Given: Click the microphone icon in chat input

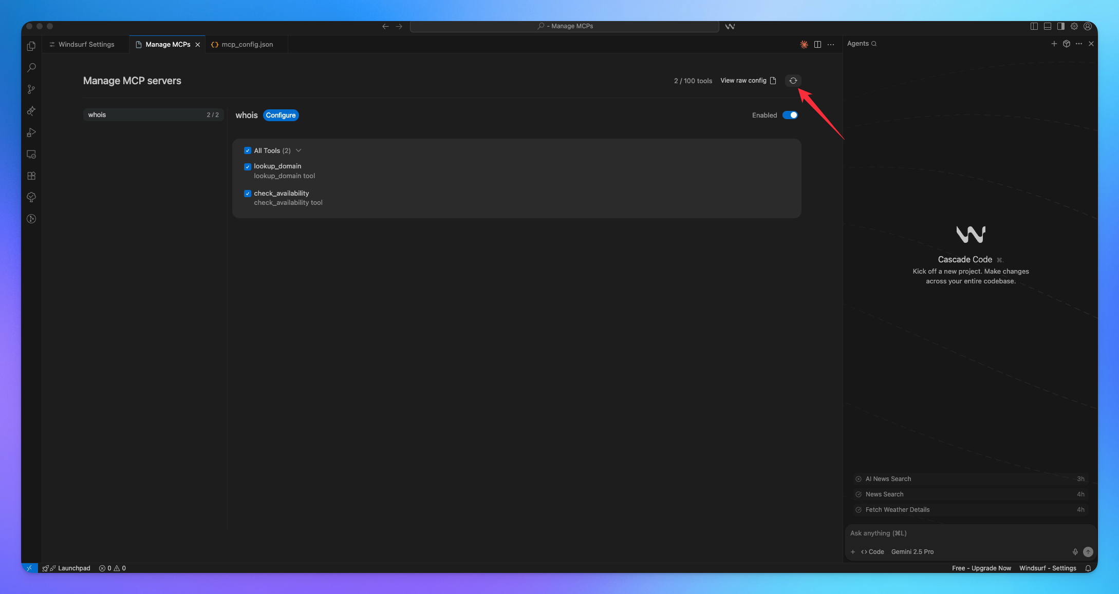Looking at the screenshot, I should pyautogui.click(x=1075, y=552).
